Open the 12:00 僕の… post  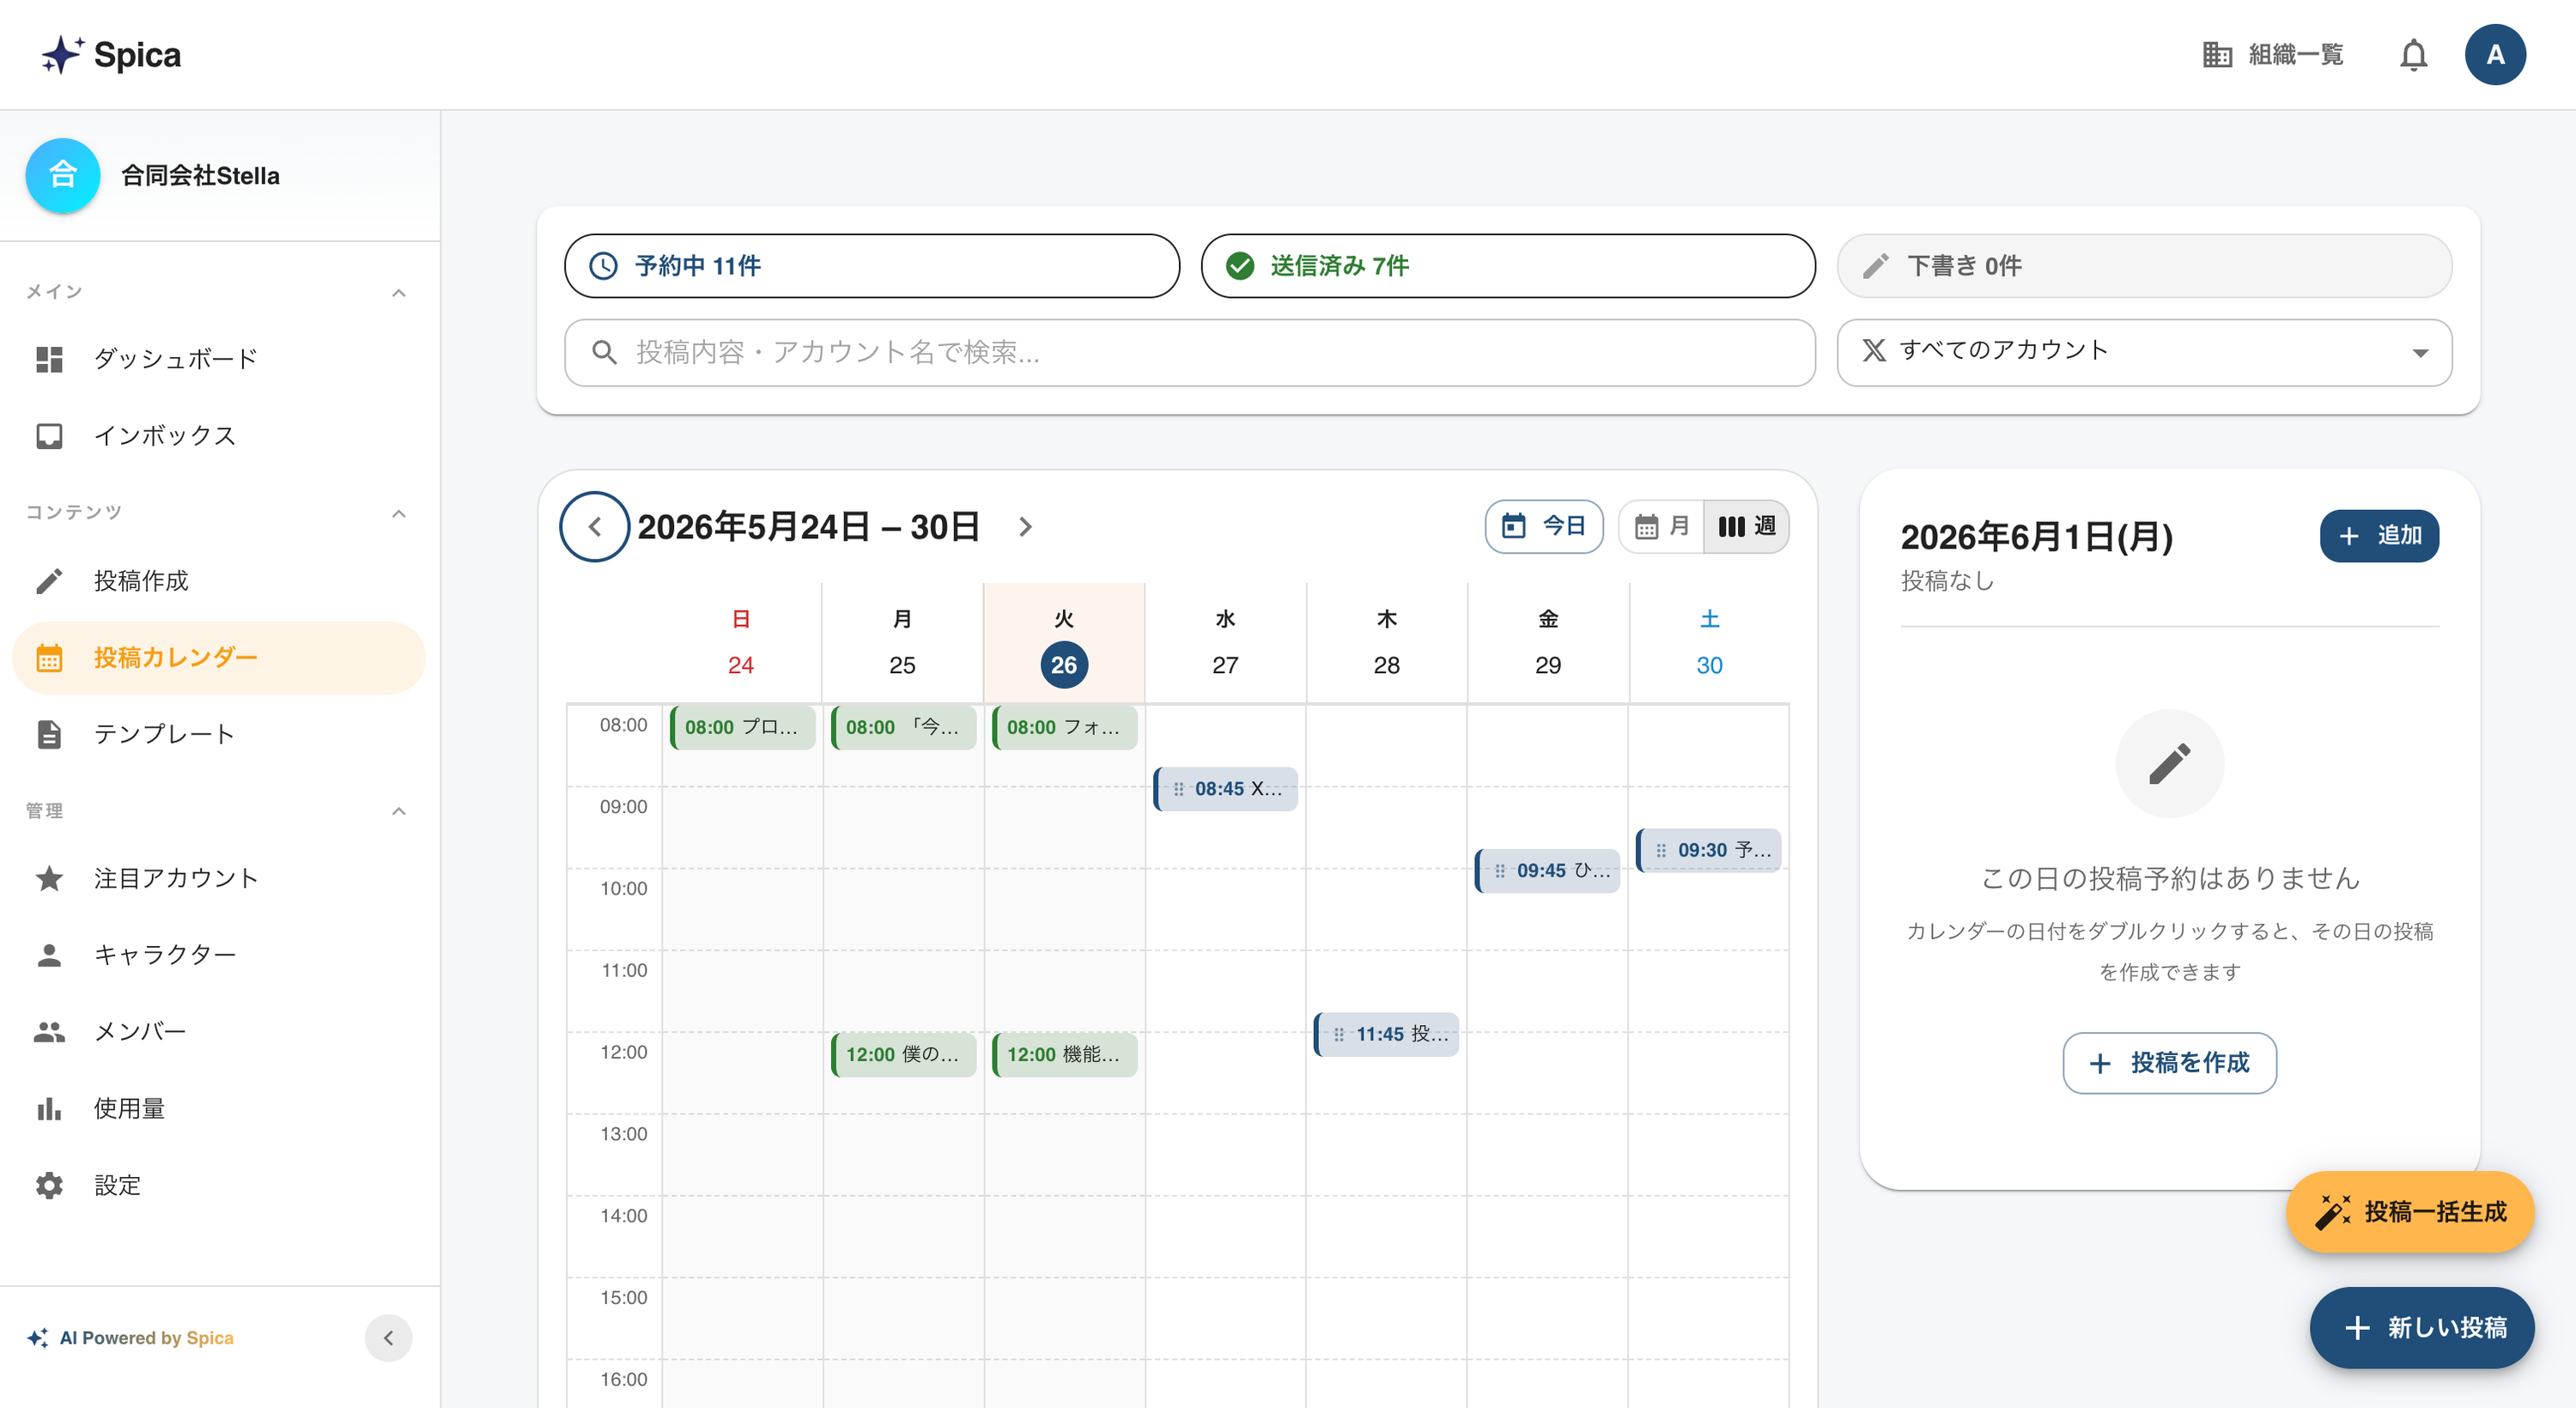tap(903, 1054)
